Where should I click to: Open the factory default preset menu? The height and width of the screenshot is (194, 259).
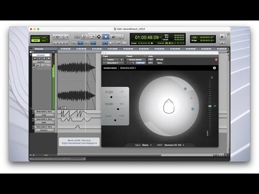[x=136, y=60]
